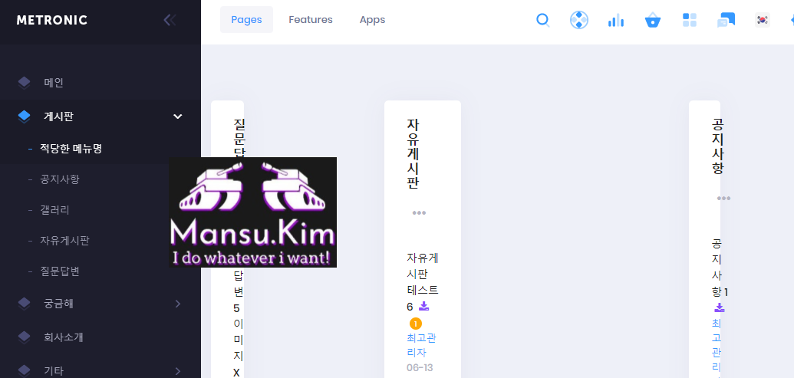Switch to the Pages tab
The image size is (794, 378).
click(246, 20)
